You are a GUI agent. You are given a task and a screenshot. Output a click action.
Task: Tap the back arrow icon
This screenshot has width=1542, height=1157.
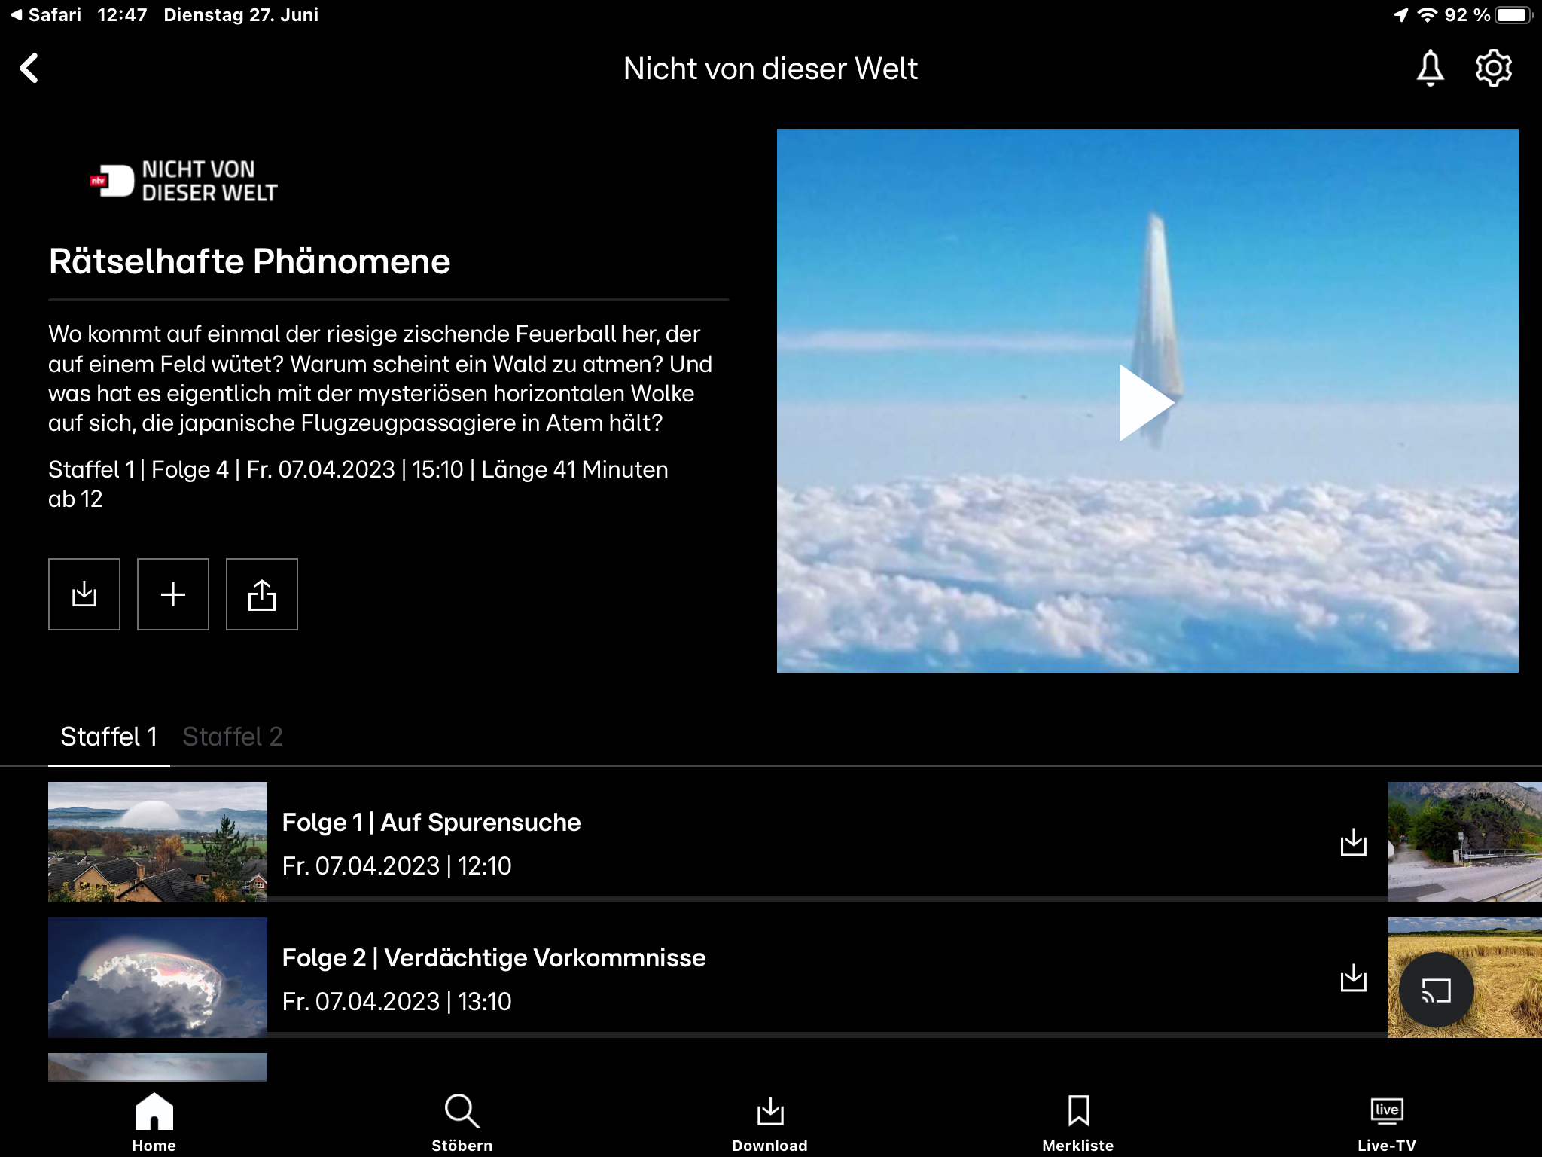(30, 69)
